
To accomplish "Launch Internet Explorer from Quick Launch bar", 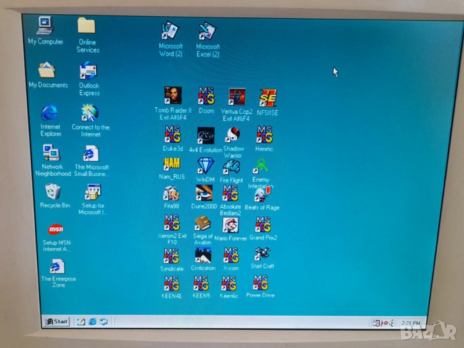I will pos(93,321).
